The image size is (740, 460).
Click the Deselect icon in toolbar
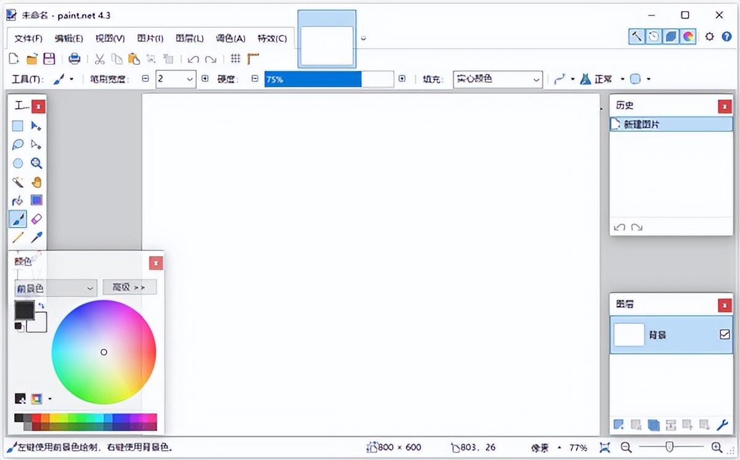pos(168,59)
